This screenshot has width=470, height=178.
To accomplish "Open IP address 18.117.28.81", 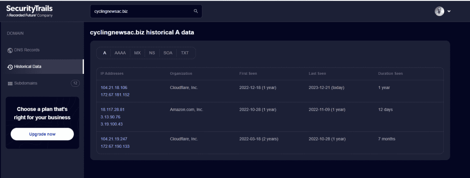I will [112, 109].
